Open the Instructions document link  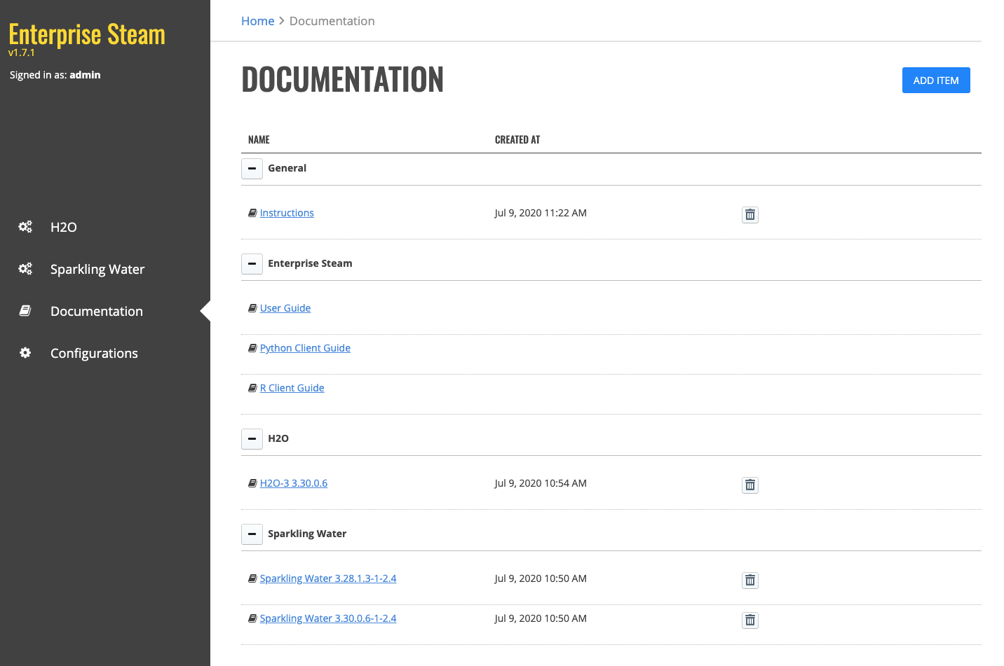[x=287, y=213]
